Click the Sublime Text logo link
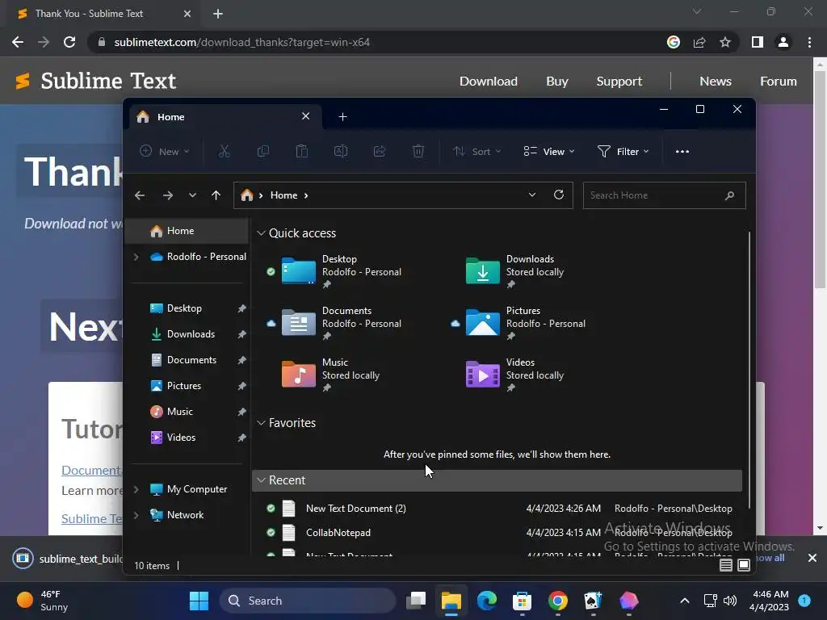 click(95, 82)
